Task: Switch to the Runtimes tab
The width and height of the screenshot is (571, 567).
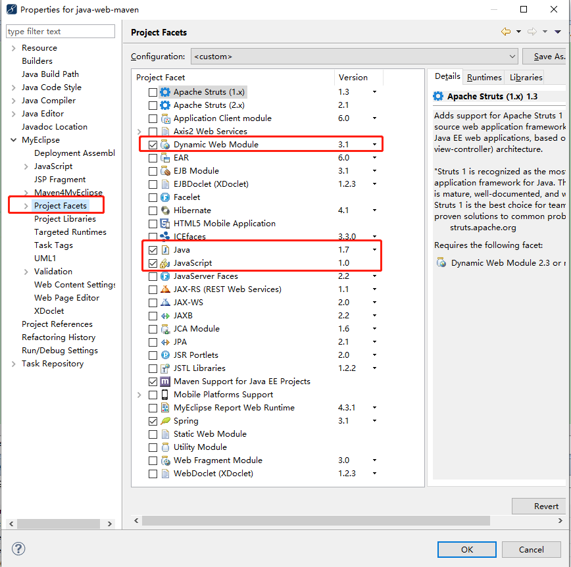Action: tap(484, 77)
